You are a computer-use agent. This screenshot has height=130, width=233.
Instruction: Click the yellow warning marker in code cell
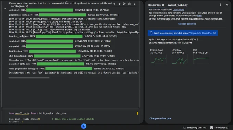137,113
